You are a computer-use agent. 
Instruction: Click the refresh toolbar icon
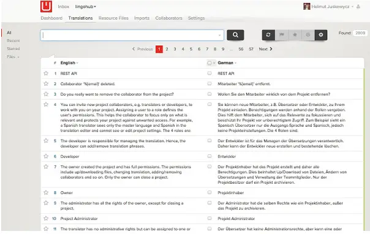[268, 35]
